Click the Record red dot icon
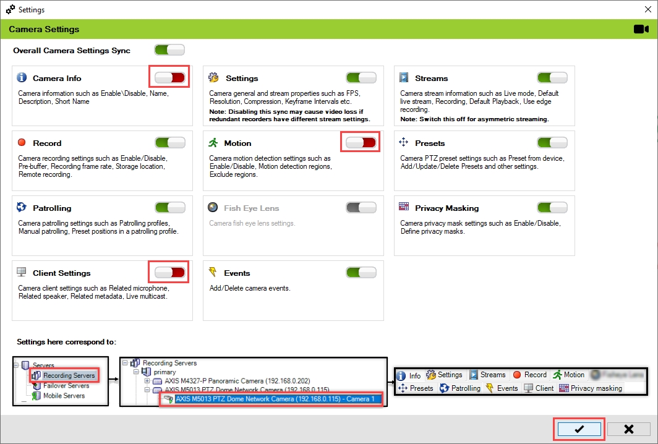Viewport: 658px width, 444px height. click(x=22, y=143)
